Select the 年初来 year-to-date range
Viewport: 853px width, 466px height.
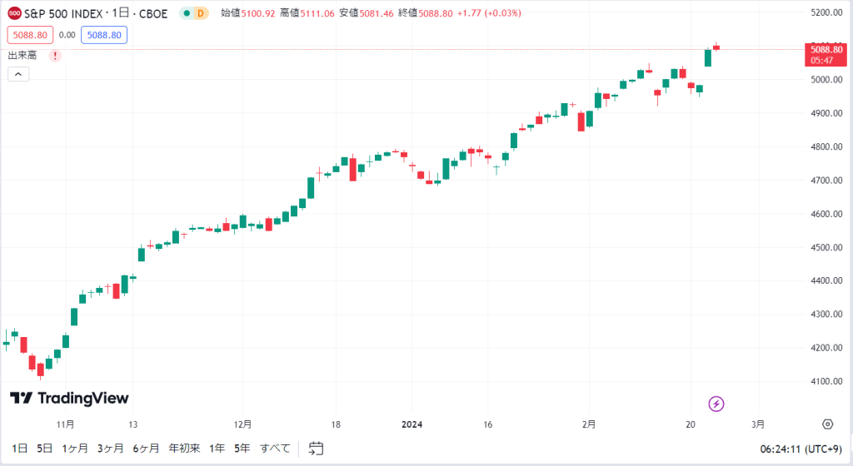coord(184,448)
